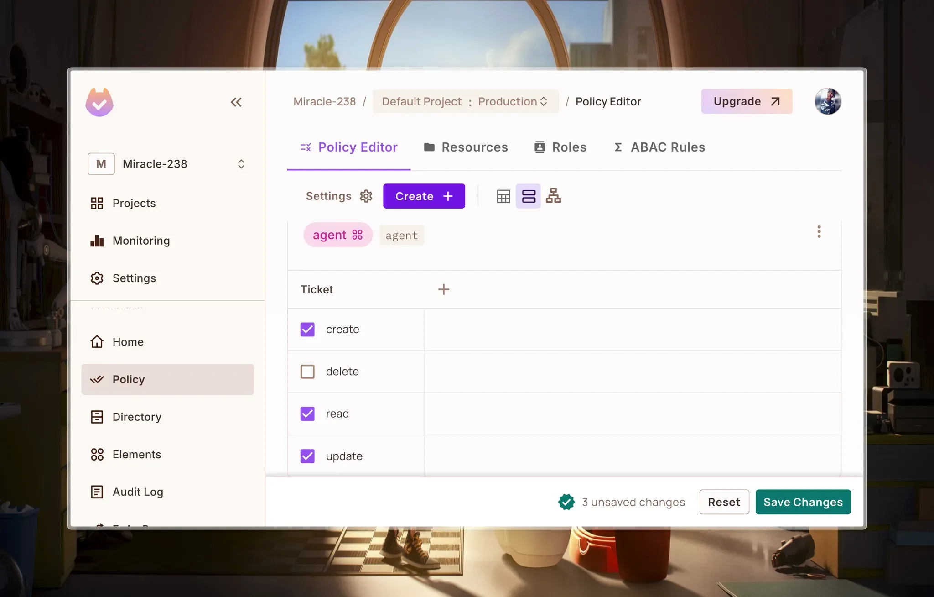Image resolution: width=934 pixels, height=597 pixels.
Task: Click the Reset button
Action: [x=724, y=502]
